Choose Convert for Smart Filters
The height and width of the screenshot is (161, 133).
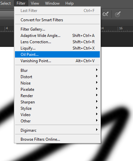click(x=57, y=20)
